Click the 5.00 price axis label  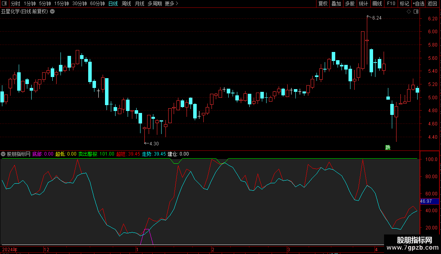pos(432,98)
